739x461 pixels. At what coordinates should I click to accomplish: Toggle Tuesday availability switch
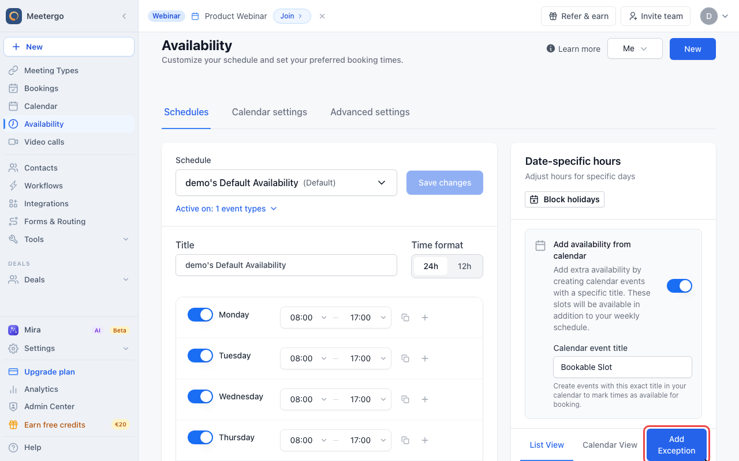coord(200,356)
